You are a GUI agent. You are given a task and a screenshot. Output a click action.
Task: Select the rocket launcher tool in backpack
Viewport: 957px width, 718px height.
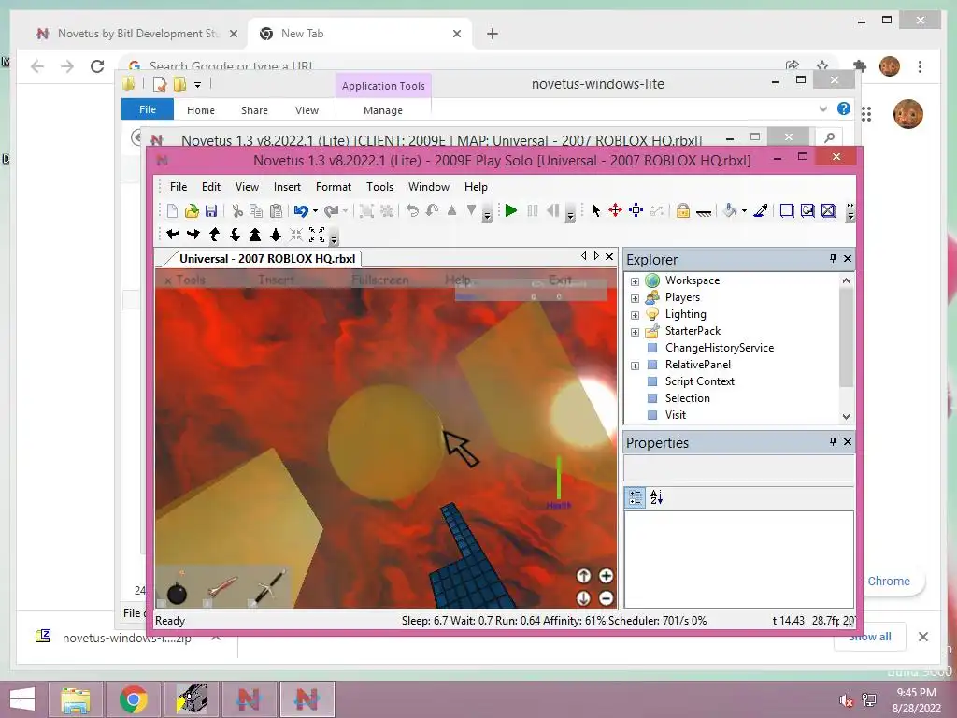[222, 589]
